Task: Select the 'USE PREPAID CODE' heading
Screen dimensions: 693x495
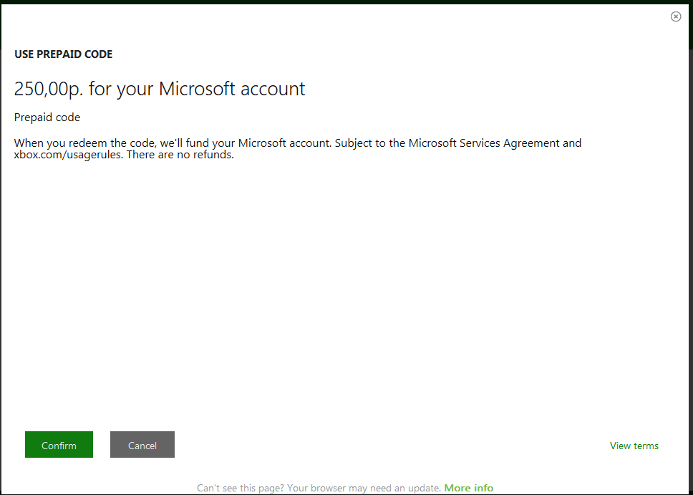Action: point(63,54)
